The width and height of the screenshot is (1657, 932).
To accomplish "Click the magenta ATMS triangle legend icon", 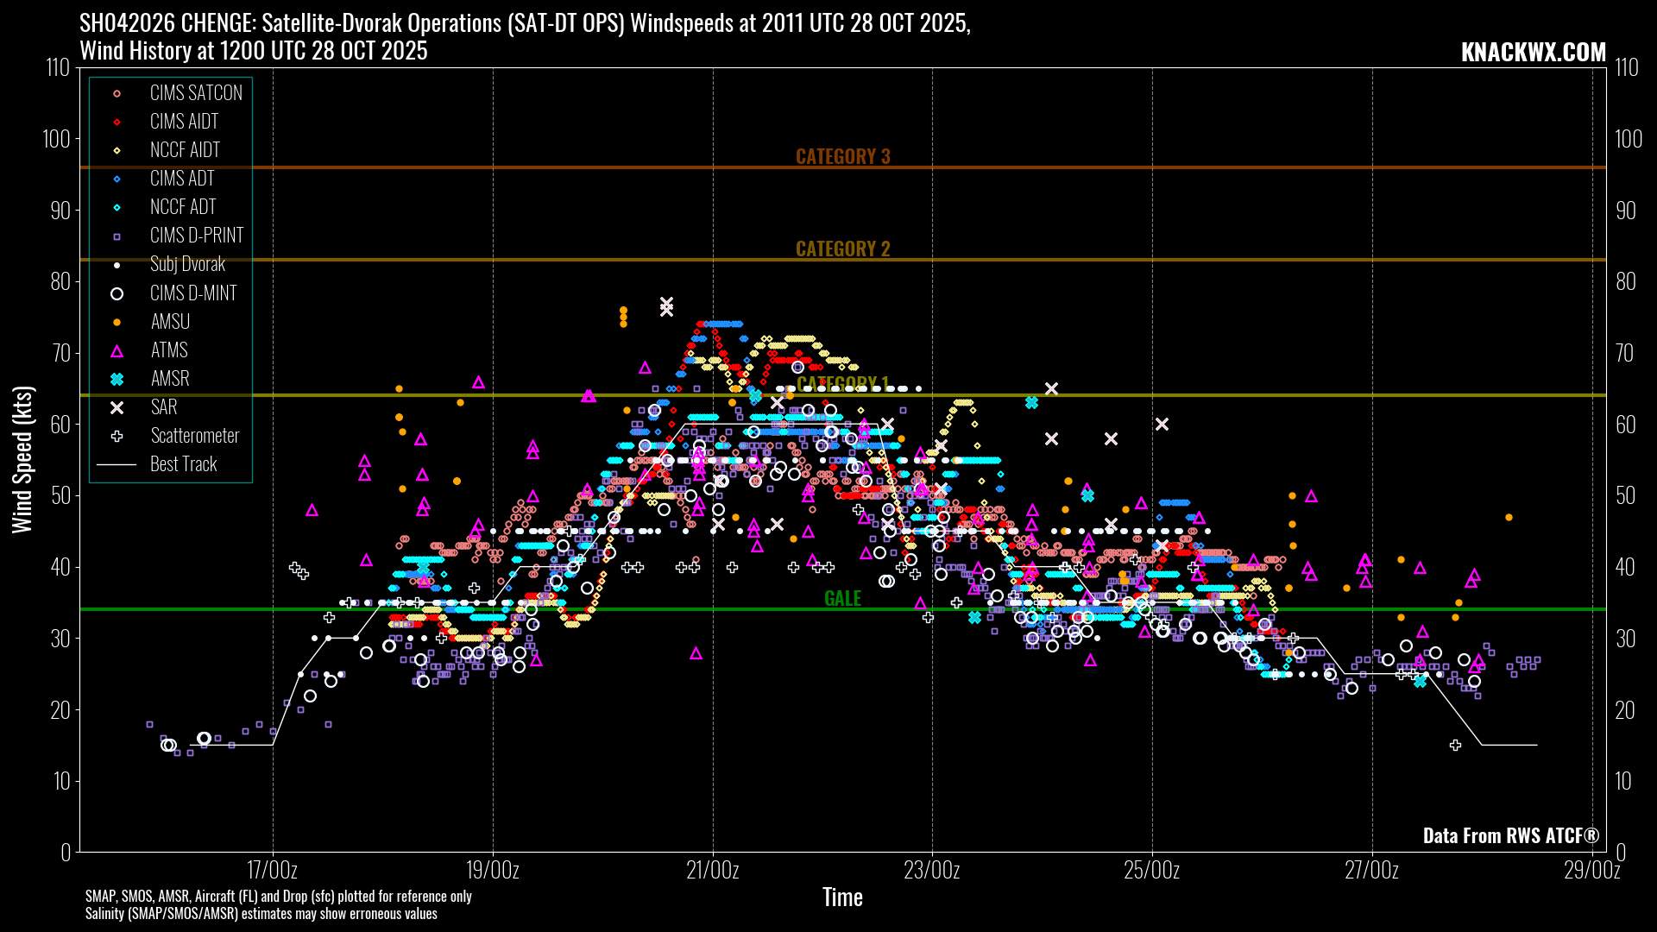I will pyautogui.click(x=117, y=350).
